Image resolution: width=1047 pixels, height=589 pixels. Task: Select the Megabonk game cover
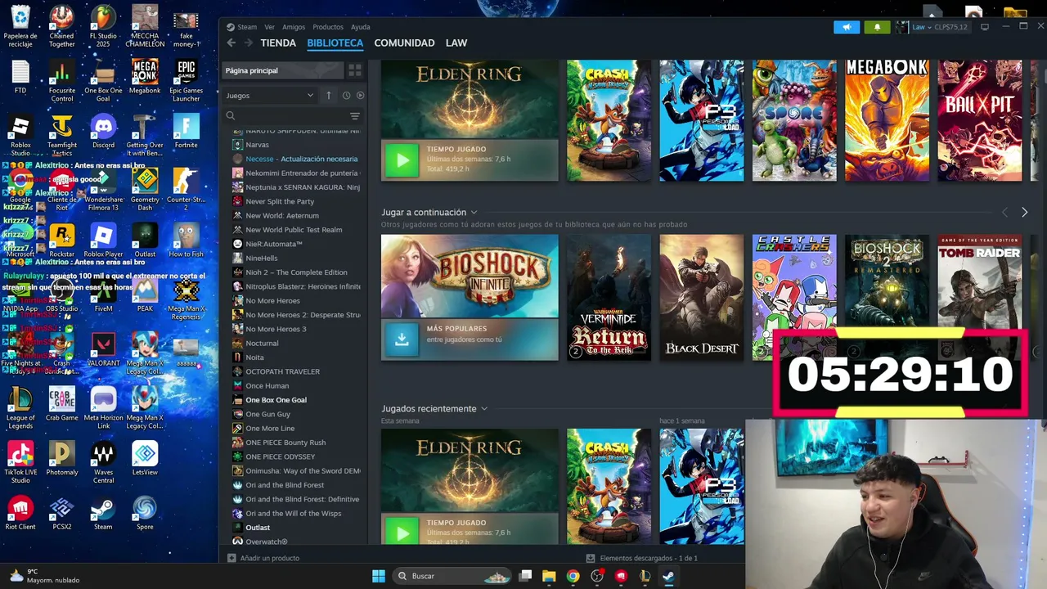pos(887,120)
